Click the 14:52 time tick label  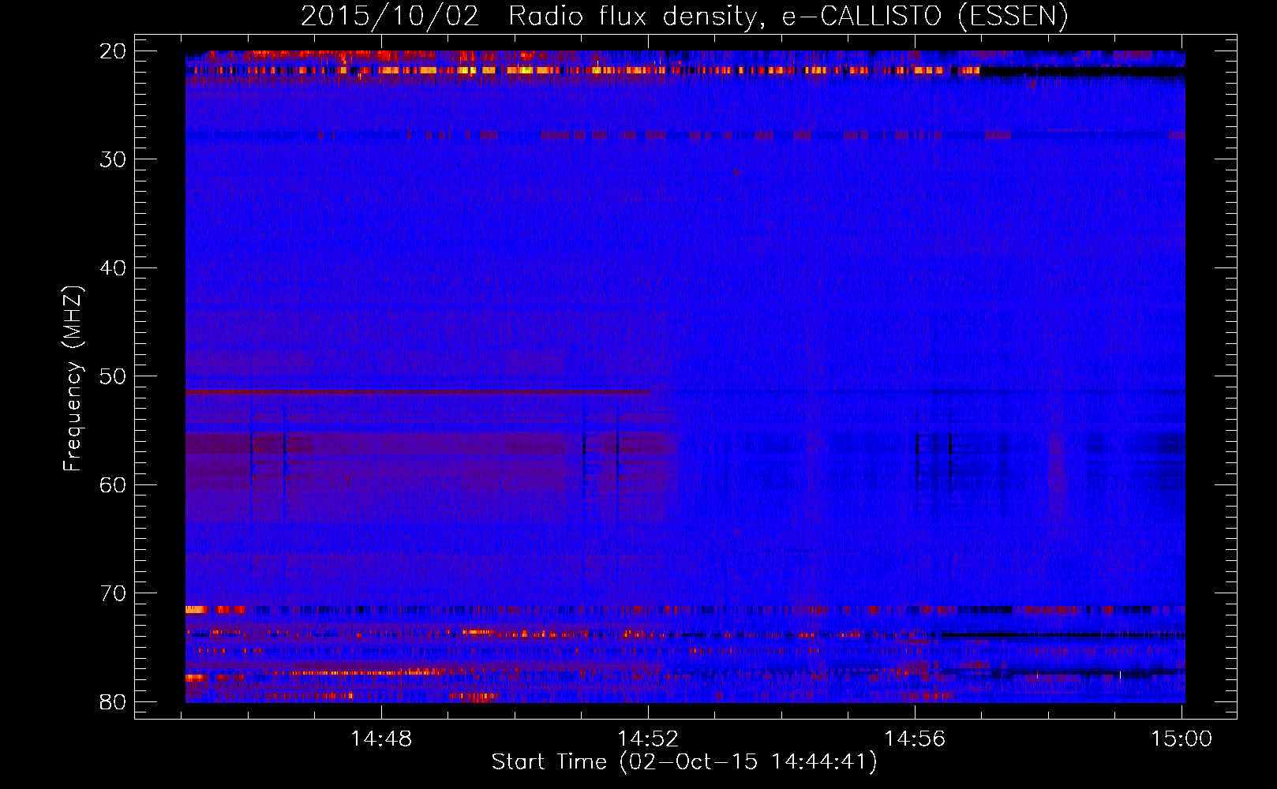click(648, 739)
